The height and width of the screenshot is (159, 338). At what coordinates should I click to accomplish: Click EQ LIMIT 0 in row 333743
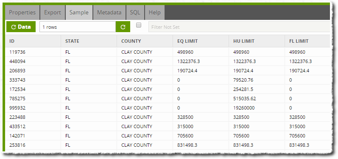pos(179,80)
